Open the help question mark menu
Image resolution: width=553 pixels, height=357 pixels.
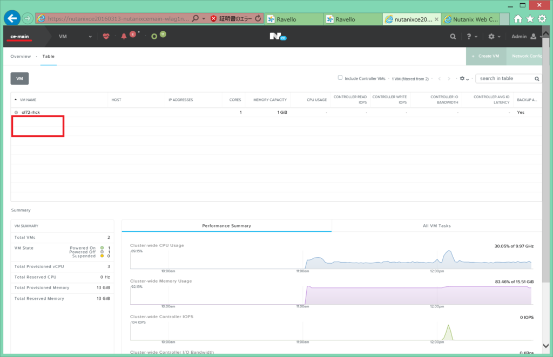472,37
